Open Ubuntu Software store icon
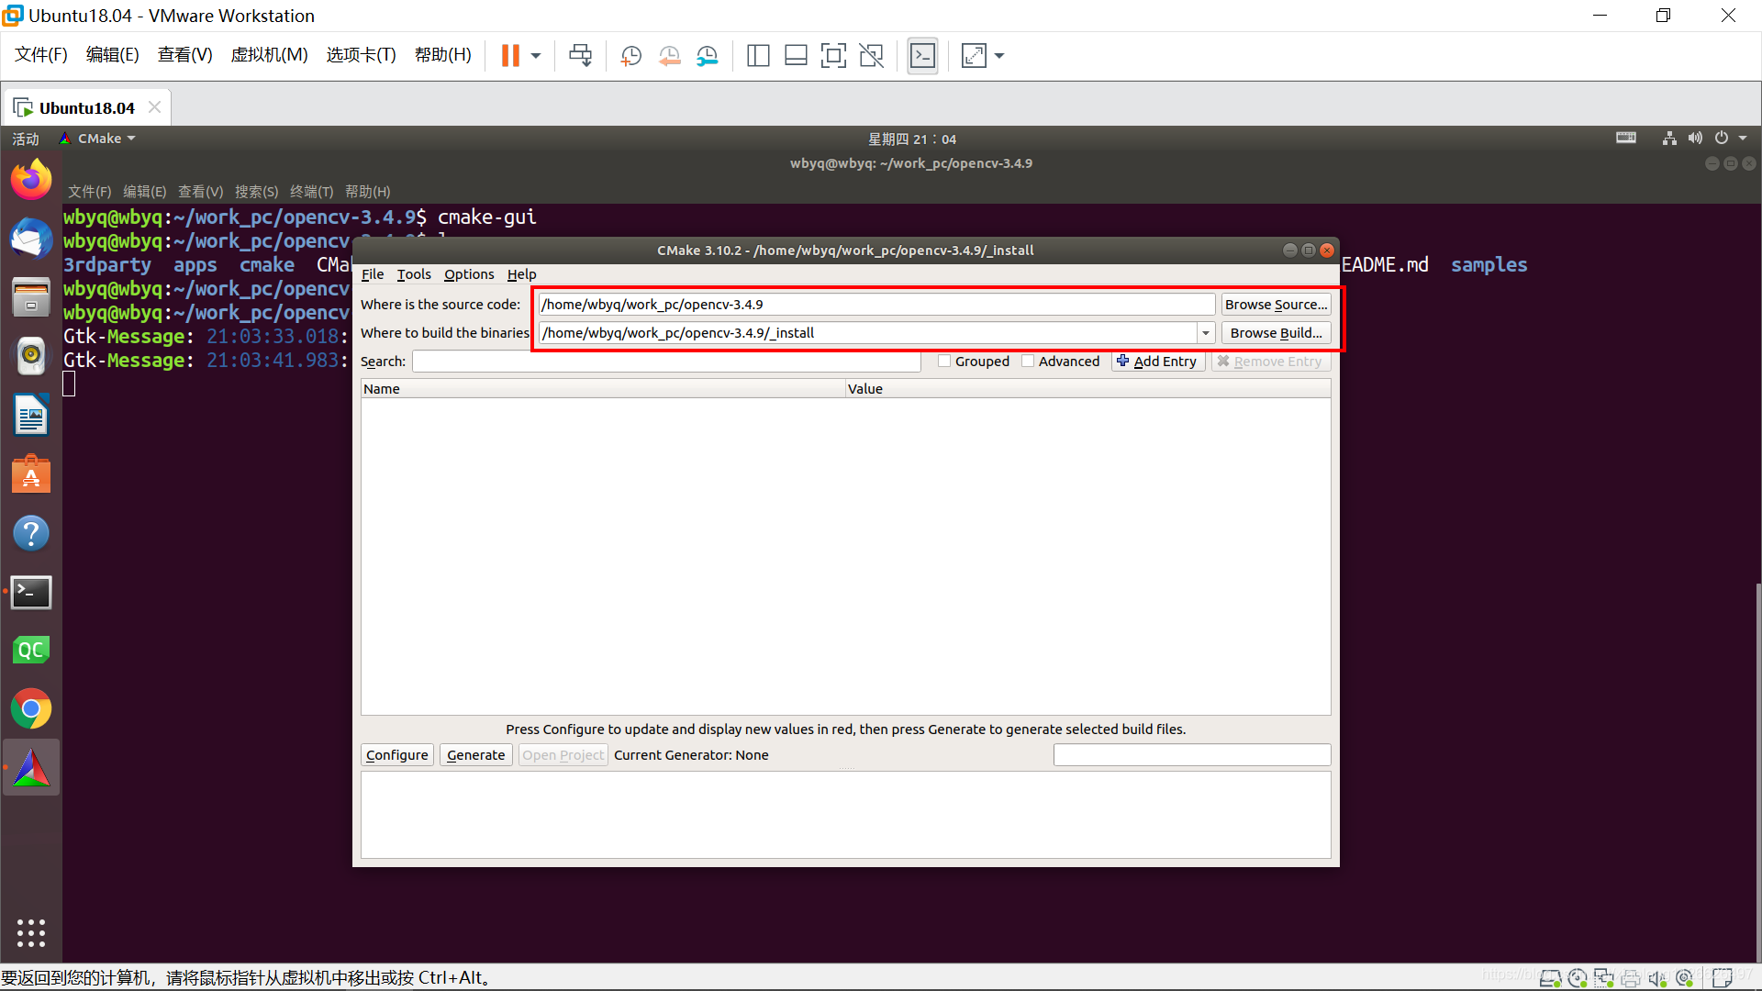1762x991 pixels. 31,474
